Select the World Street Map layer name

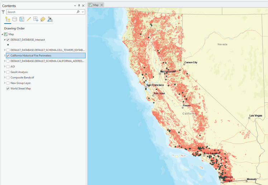click(x=20, y=88)
